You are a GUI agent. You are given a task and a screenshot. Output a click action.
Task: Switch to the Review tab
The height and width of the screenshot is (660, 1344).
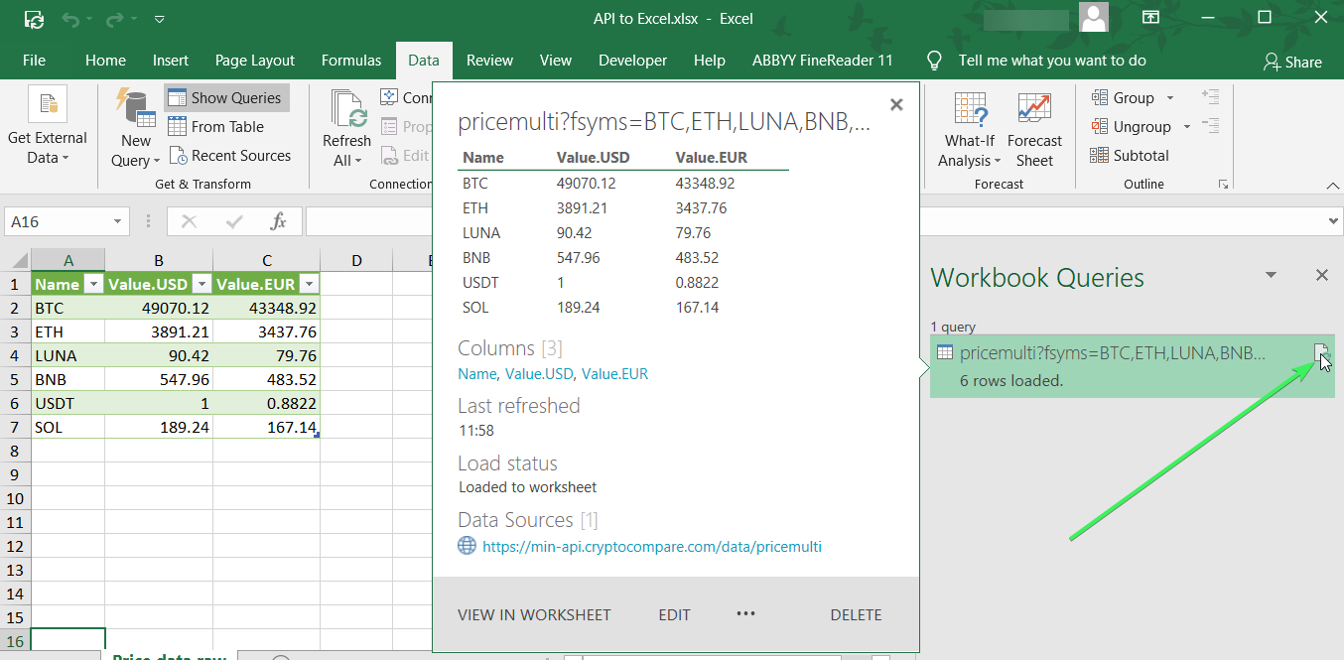tap(489, 61)
